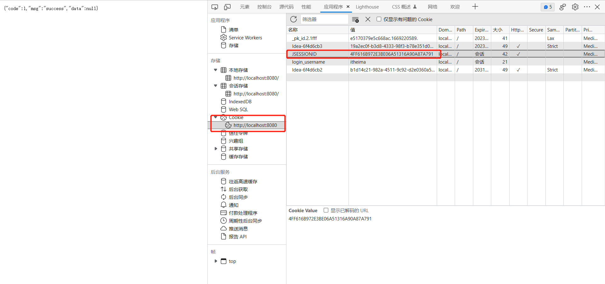Enable 仅显示有问题的 Cookie checkbox

click(x=379, y=19)
